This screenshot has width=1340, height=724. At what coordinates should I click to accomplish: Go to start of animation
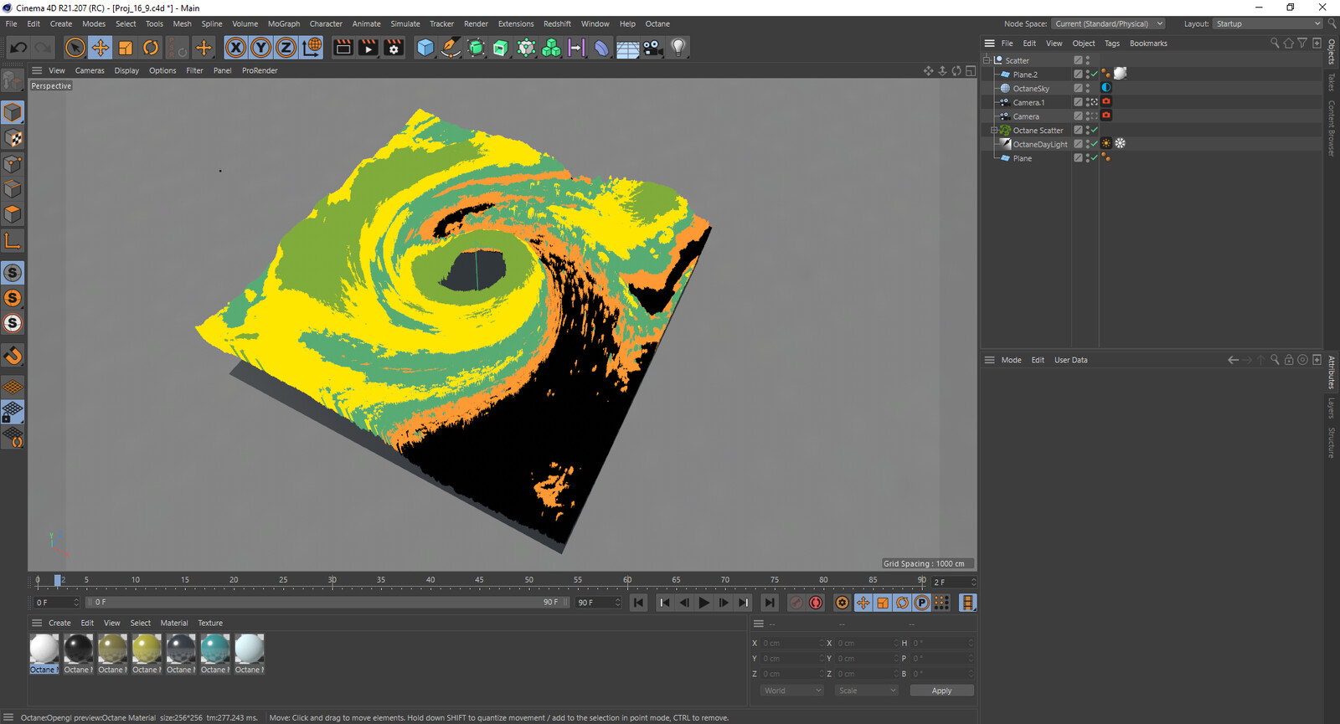639,603
